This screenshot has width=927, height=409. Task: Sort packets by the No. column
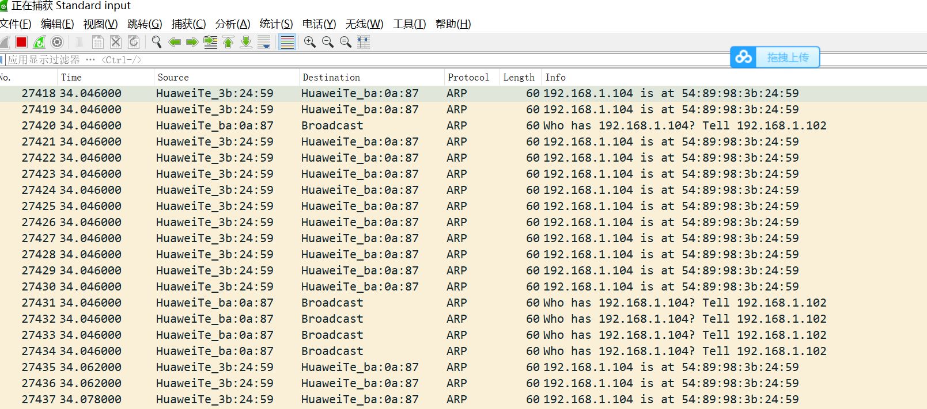28,77
